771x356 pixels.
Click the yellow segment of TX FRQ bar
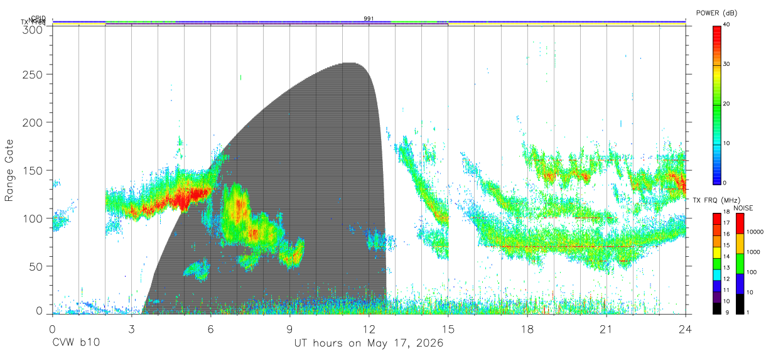(717, 252)
